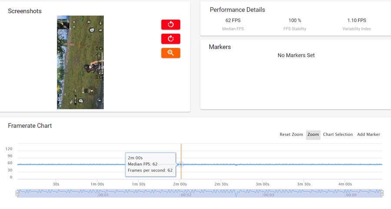
Task: Click the 1.10 FPS Variability Index value
Action: coord(356,20)
